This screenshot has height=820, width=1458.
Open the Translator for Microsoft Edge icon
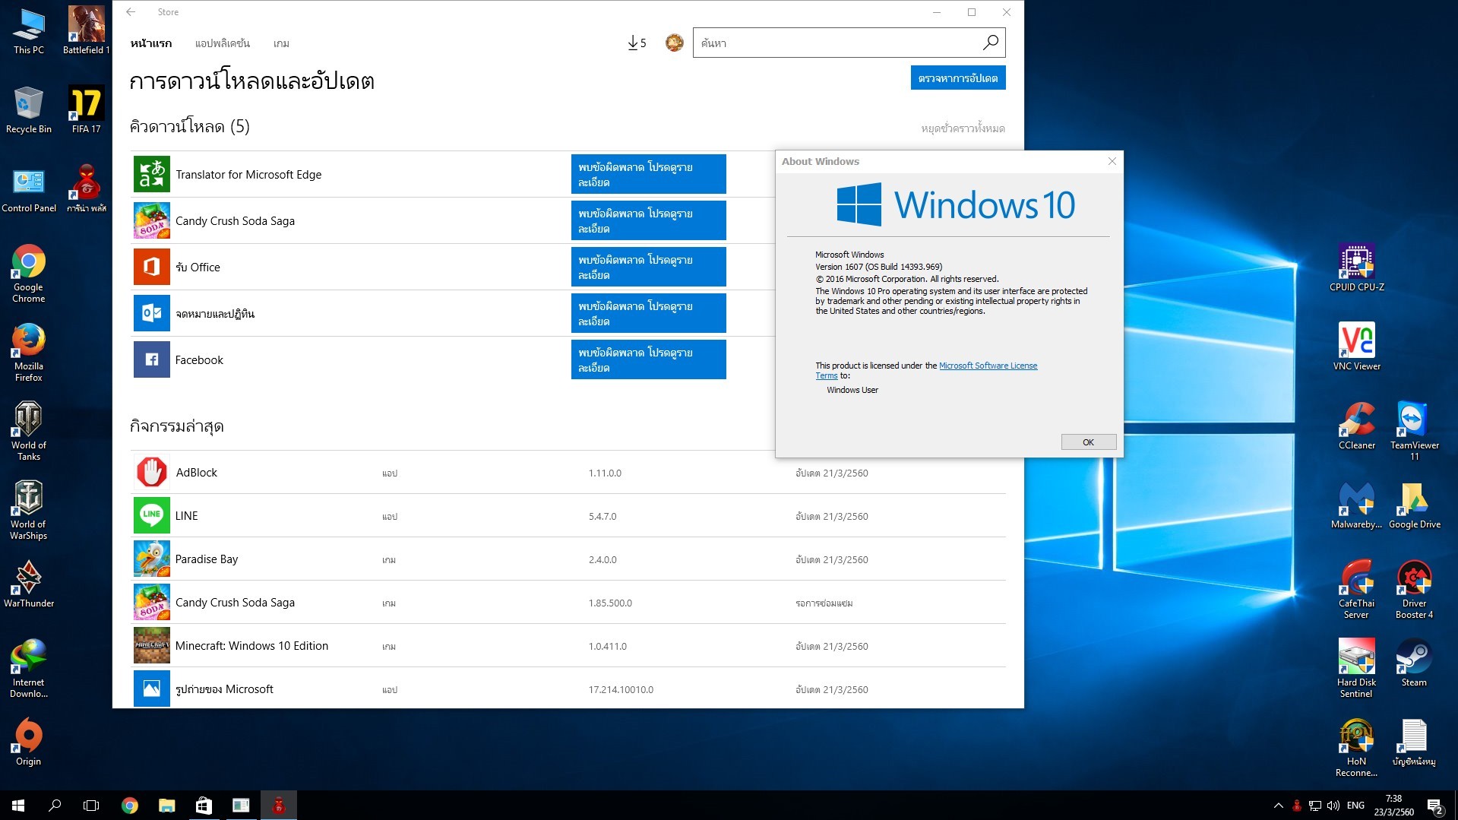click(x=152, y=175)
